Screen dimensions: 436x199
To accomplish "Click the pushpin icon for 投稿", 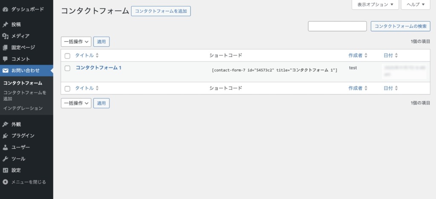I will tap(5, 25).
